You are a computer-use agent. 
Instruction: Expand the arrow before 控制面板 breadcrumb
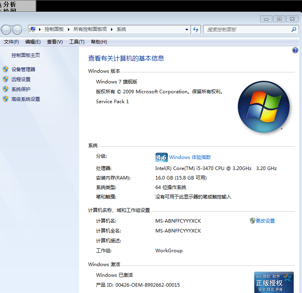point(40,30)
